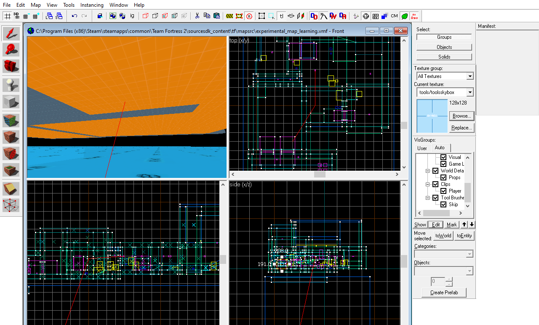The image size is (539, 325).
Task: Toggle the ignore groups (ig) button
Action: pyautogui.click(x=132, y=16)
